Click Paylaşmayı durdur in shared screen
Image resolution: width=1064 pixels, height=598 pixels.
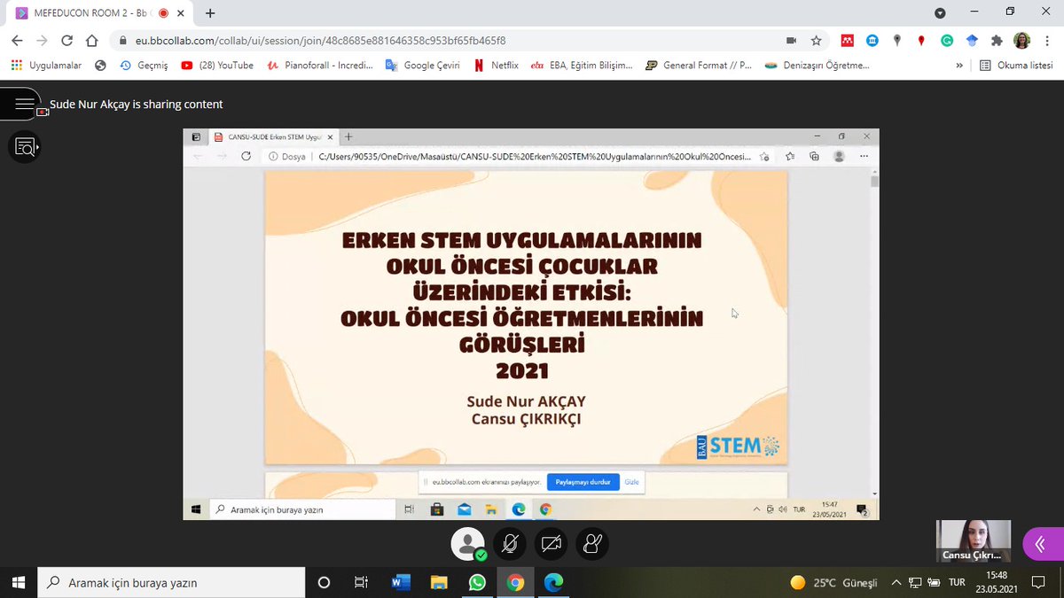point(583,482)
